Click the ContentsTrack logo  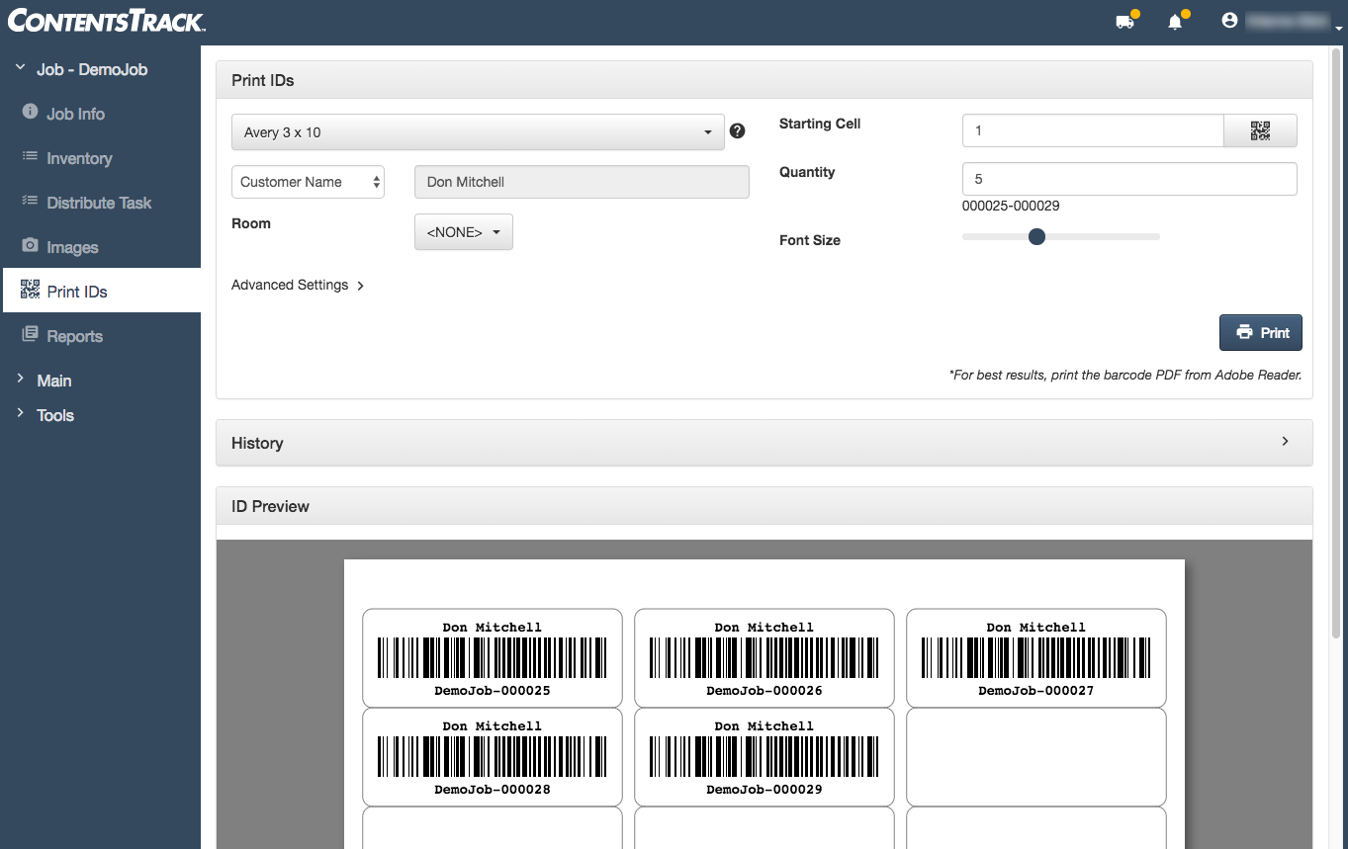(106, 20)
